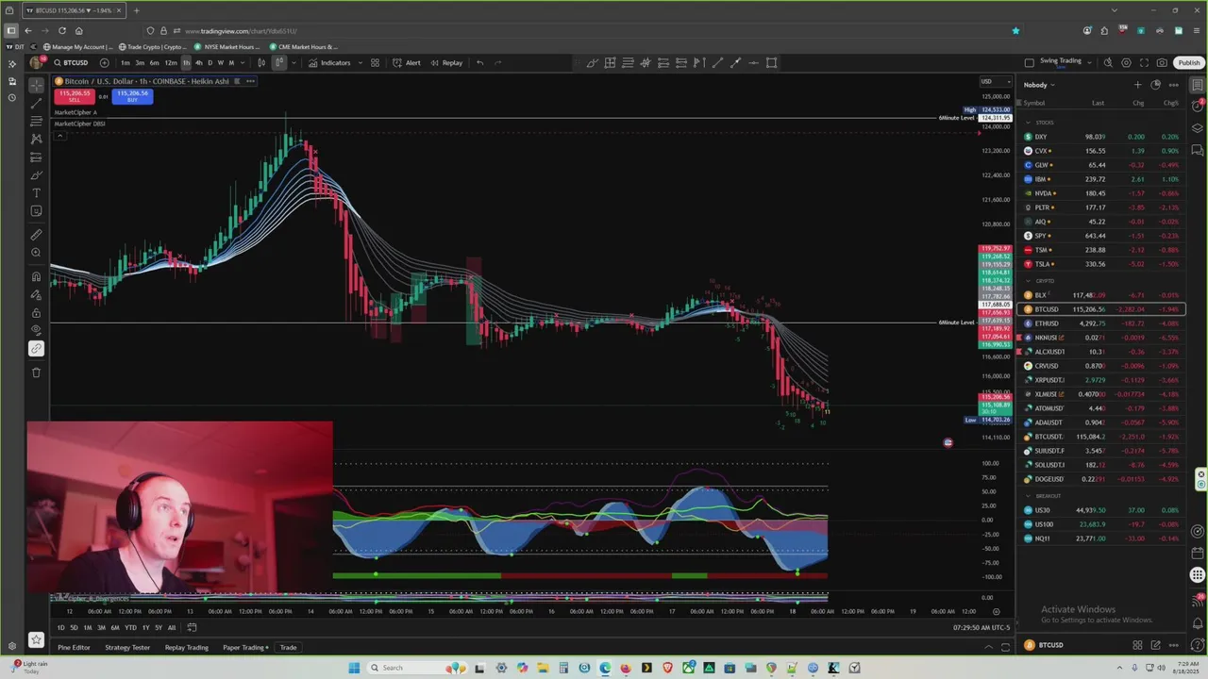The image size is (1208, 679).
Task: Open the Pine Editor tab
Action: (74, 648)
